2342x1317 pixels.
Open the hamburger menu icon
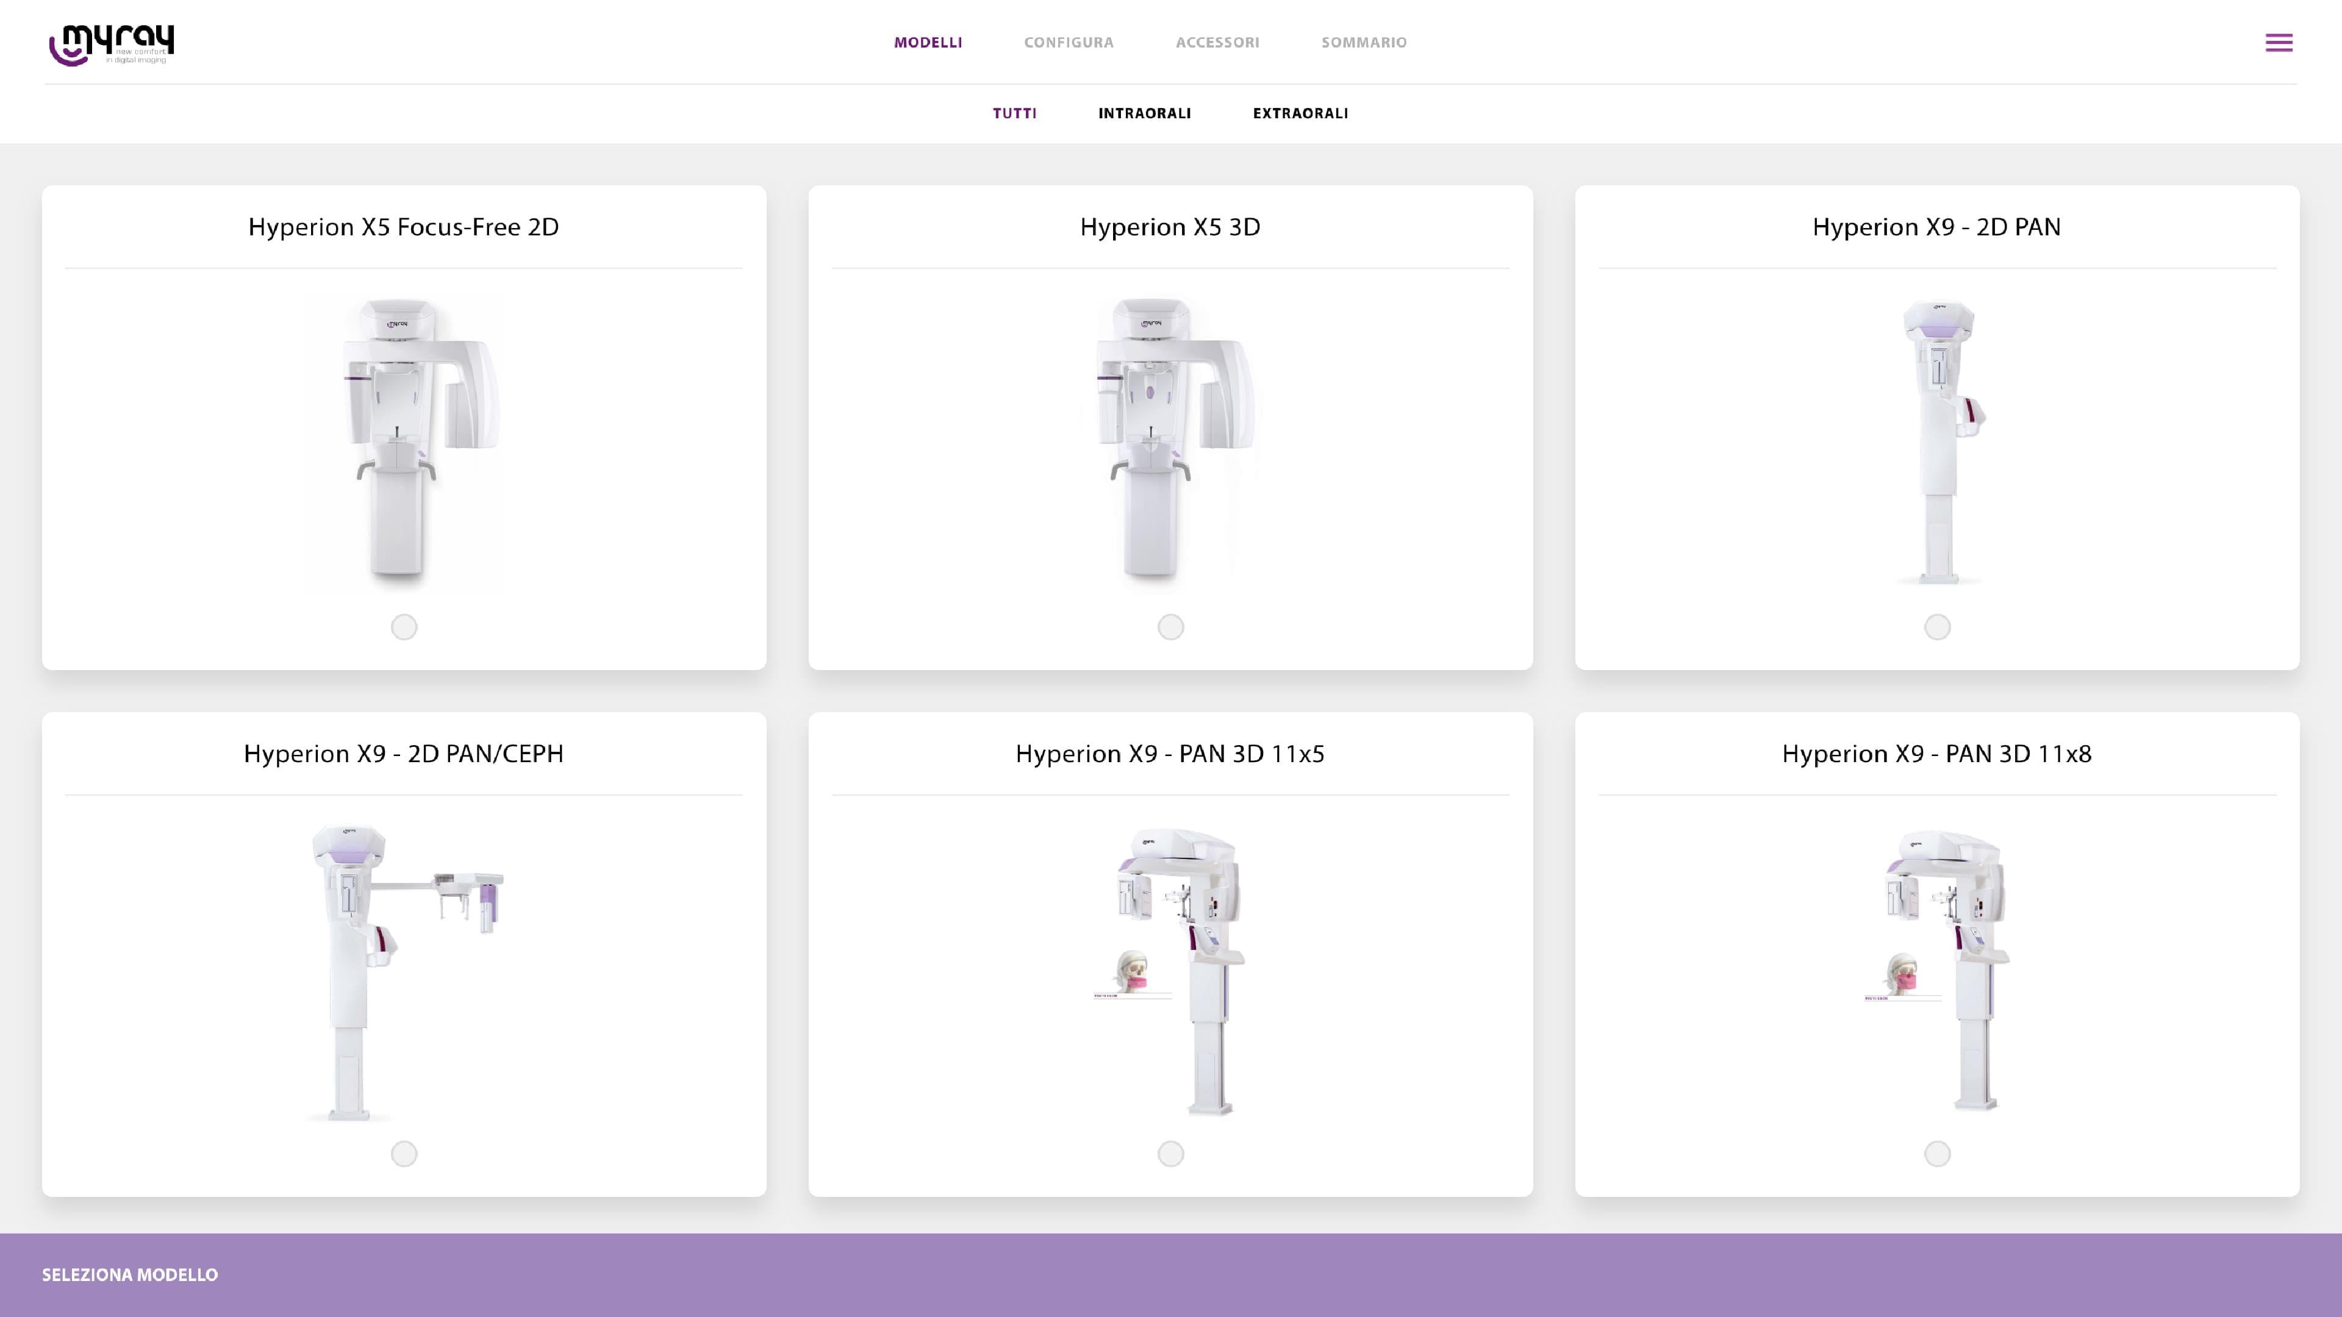[x=2279, y=43]
